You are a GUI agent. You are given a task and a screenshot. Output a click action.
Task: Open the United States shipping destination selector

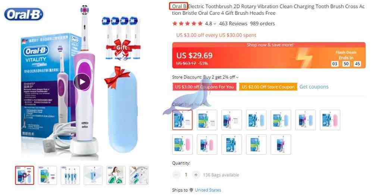pyautogui.click(x=208, y=190)
